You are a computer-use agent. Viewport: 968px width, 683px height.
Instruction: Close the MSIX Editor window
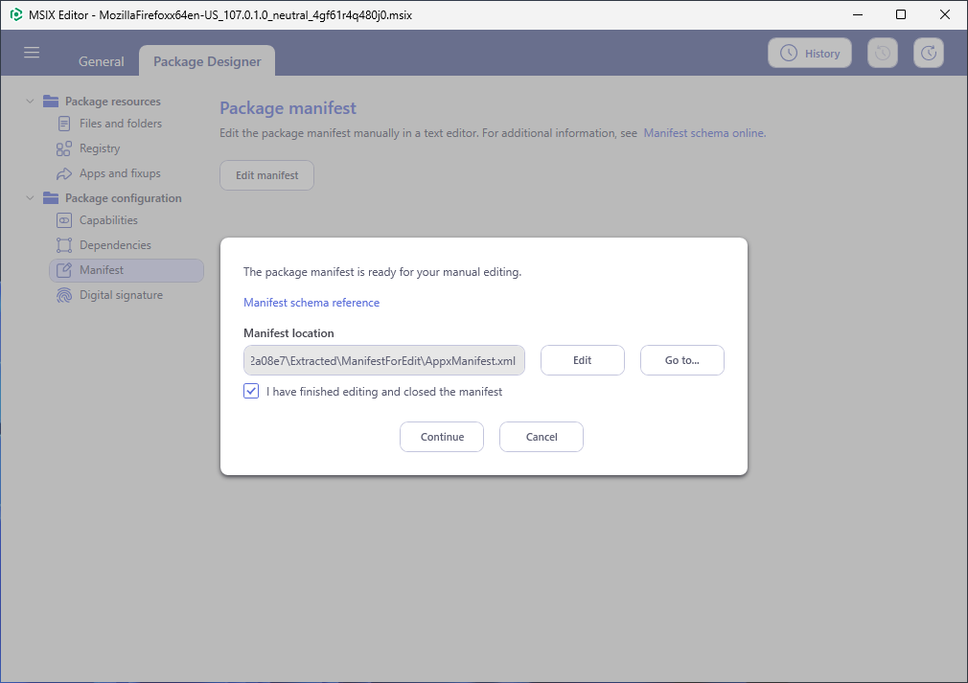[945, 14]
